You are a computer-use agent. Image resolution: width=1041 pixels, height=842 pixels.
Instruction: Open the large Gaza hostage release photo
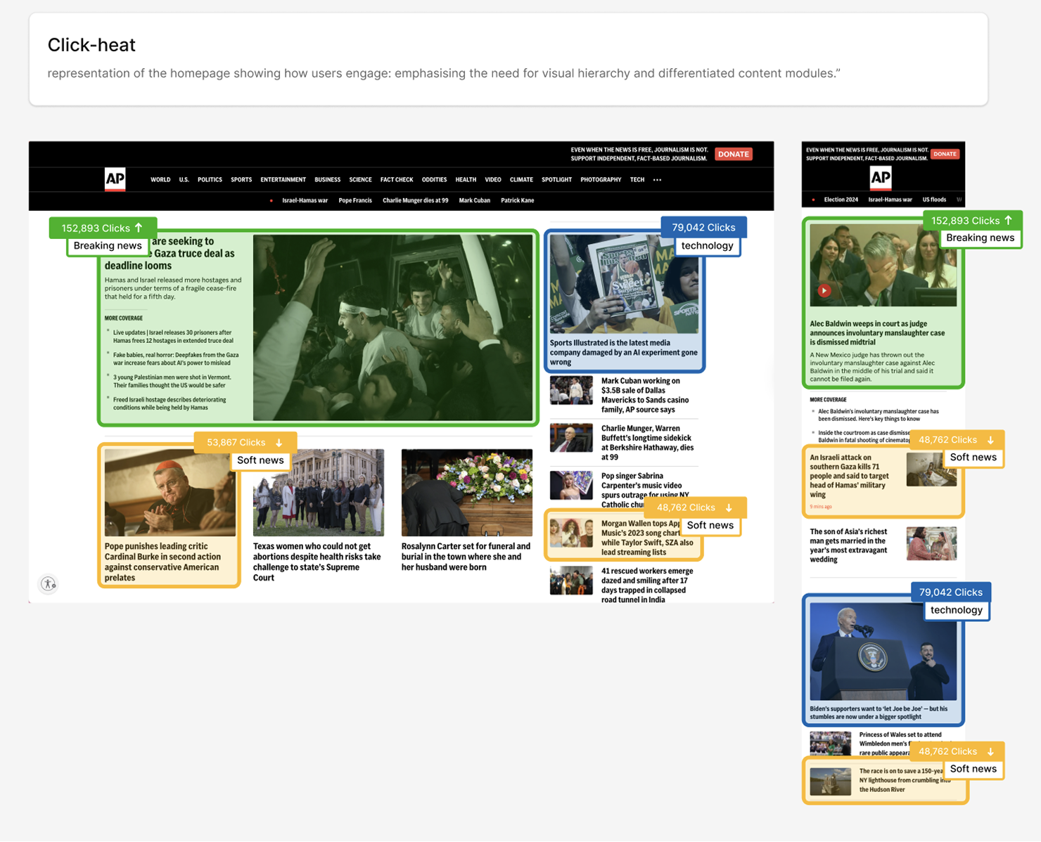(x=392, y=328)
